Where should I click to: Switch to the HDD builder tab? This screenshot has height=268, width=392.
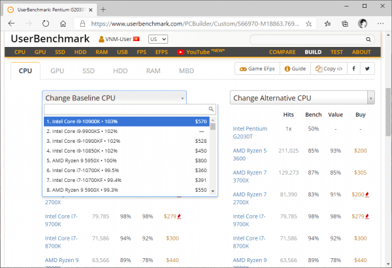(120, 71)
